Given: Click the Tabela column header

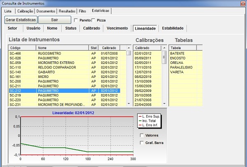Looking at the screenshot, I should pyautogui.click(x=183, y=48).
